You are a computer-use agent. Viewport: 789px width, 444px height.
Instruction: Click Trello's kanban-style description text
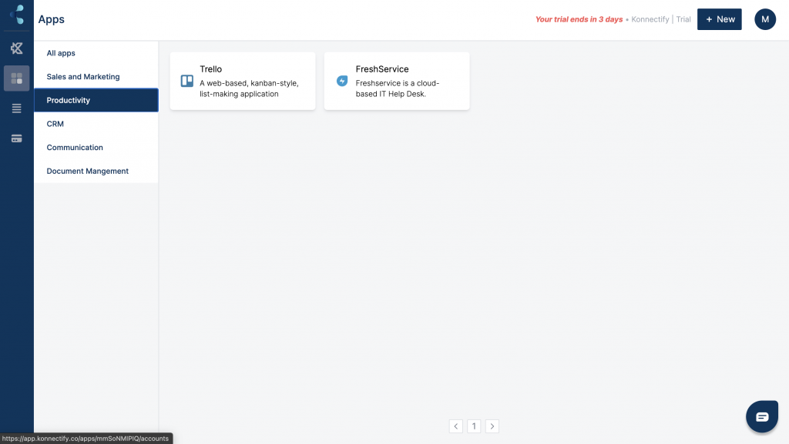point(249,88)
